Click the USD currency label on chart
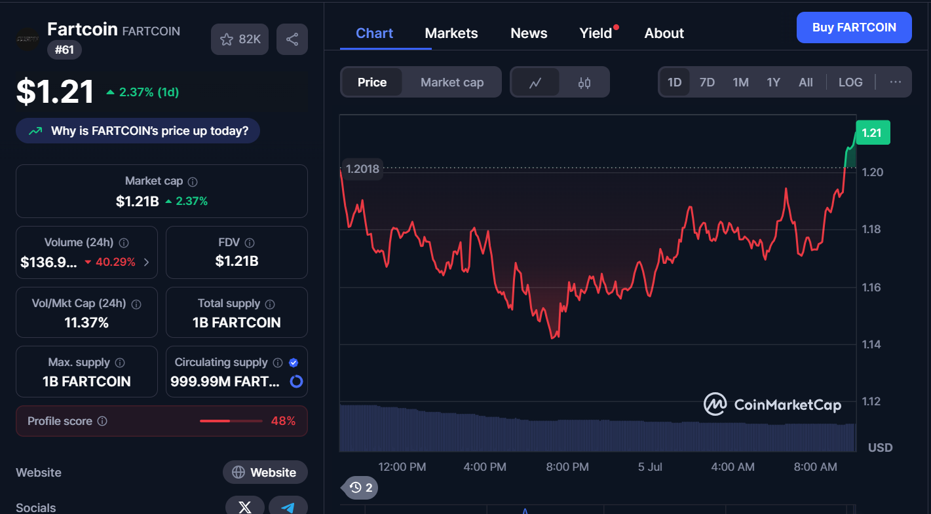This screenshot has width=931, height=514. (x=880, y=448)
